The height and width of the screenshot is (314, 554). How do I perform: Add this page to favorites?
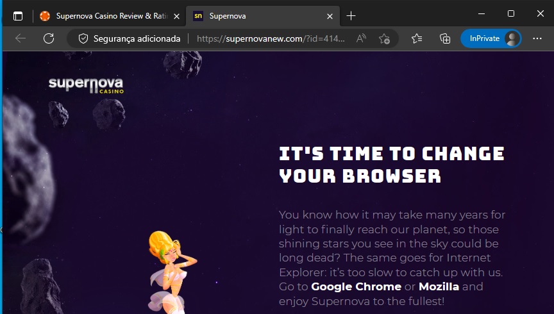point(384,38)
